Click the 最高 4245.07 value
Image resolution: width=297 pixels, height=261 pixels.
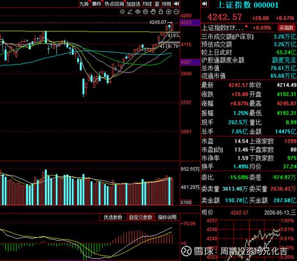pyautogui.click(x=287, y=104)
